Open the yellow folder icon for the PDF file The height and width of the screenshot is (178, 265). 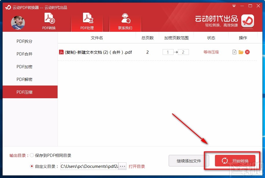coord(241,52)
